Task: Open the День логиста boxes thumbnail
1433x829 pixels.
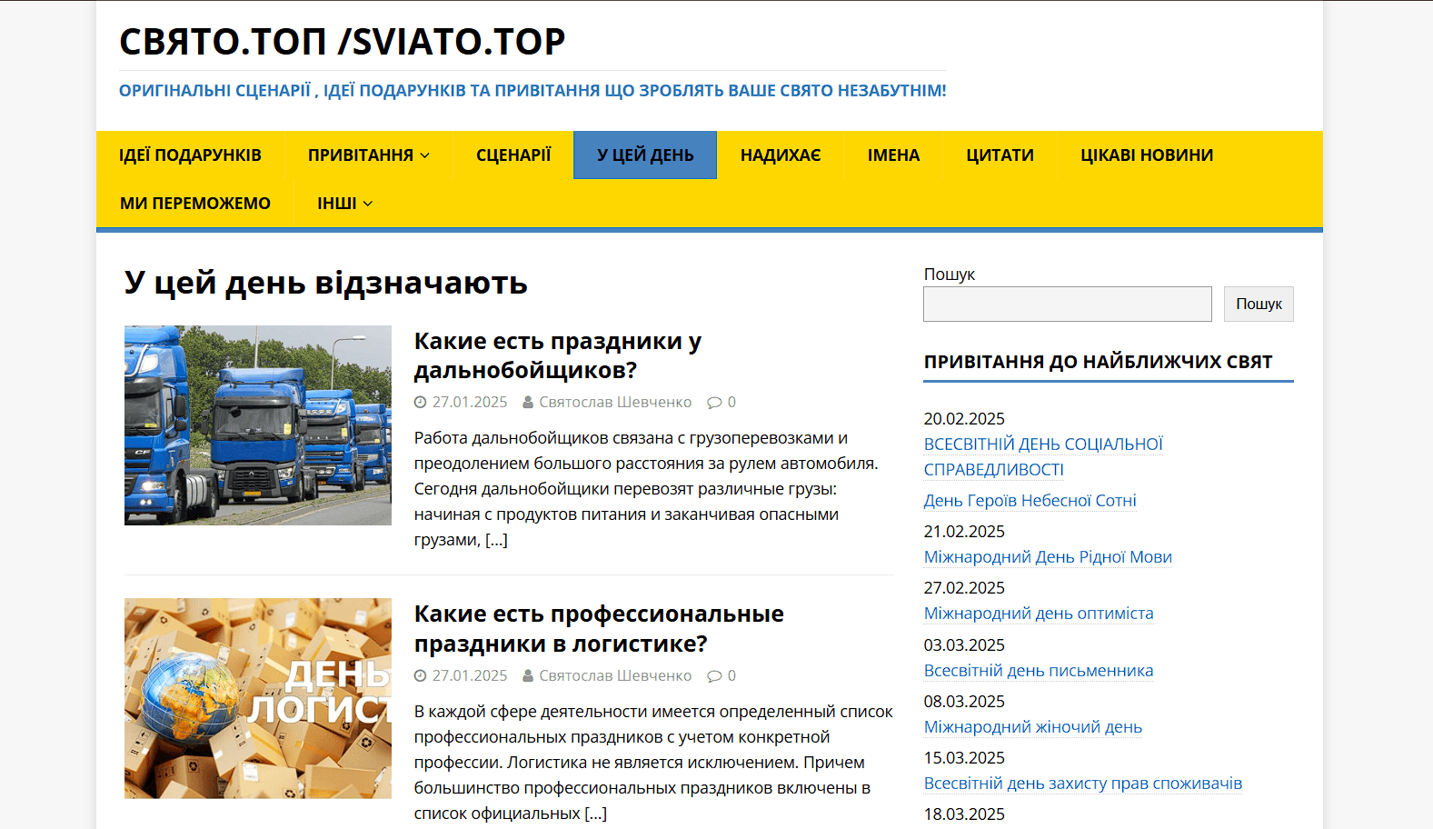Action: click(x=258, y=698)
